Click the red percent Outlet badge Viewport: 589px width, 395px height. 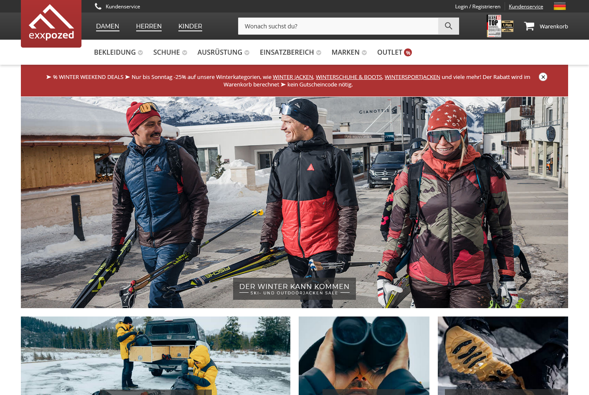408,53
